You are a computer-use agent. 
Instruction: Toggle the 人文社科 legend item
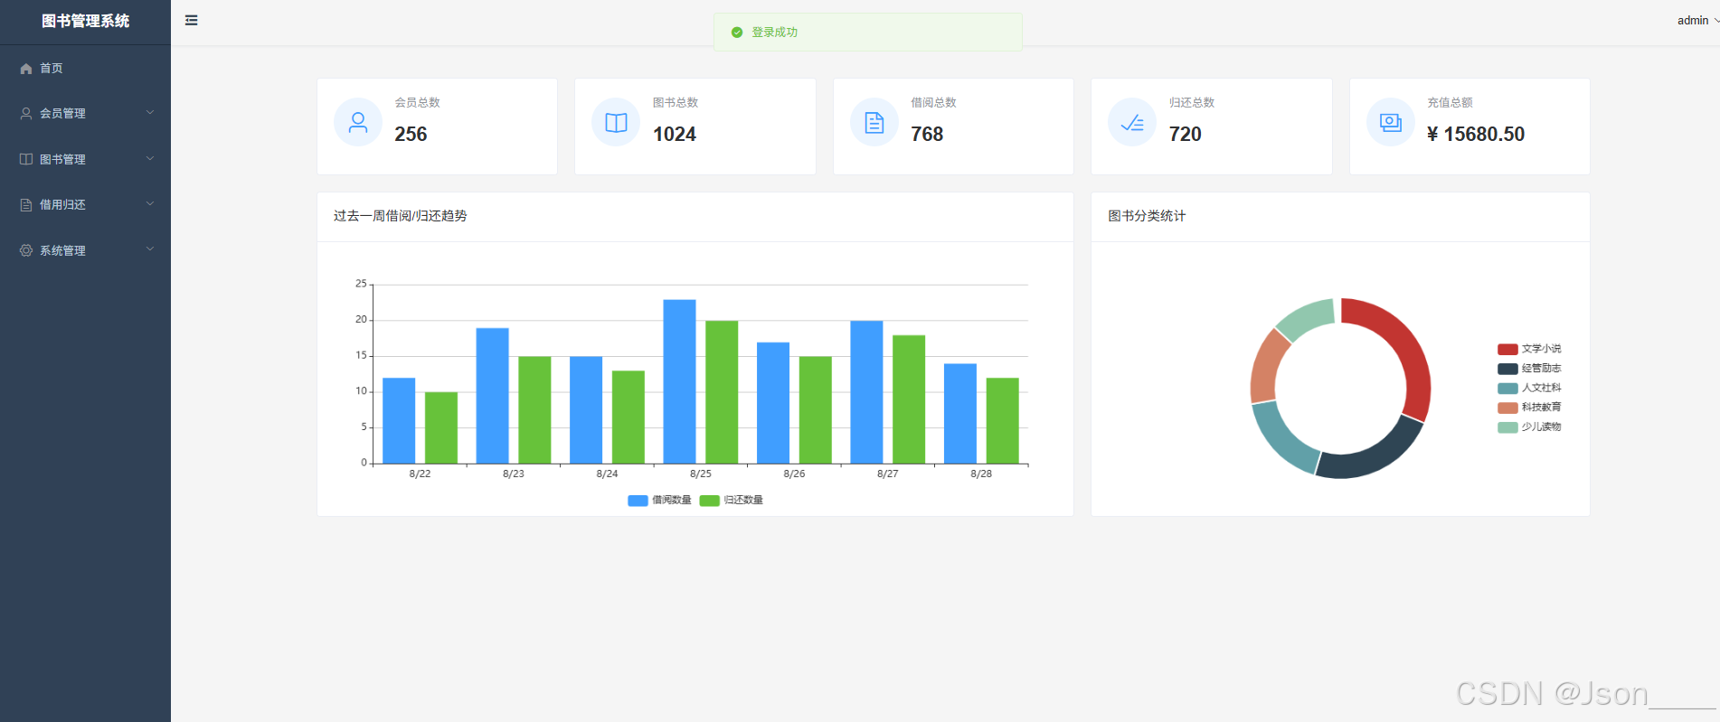point(1529,388)
